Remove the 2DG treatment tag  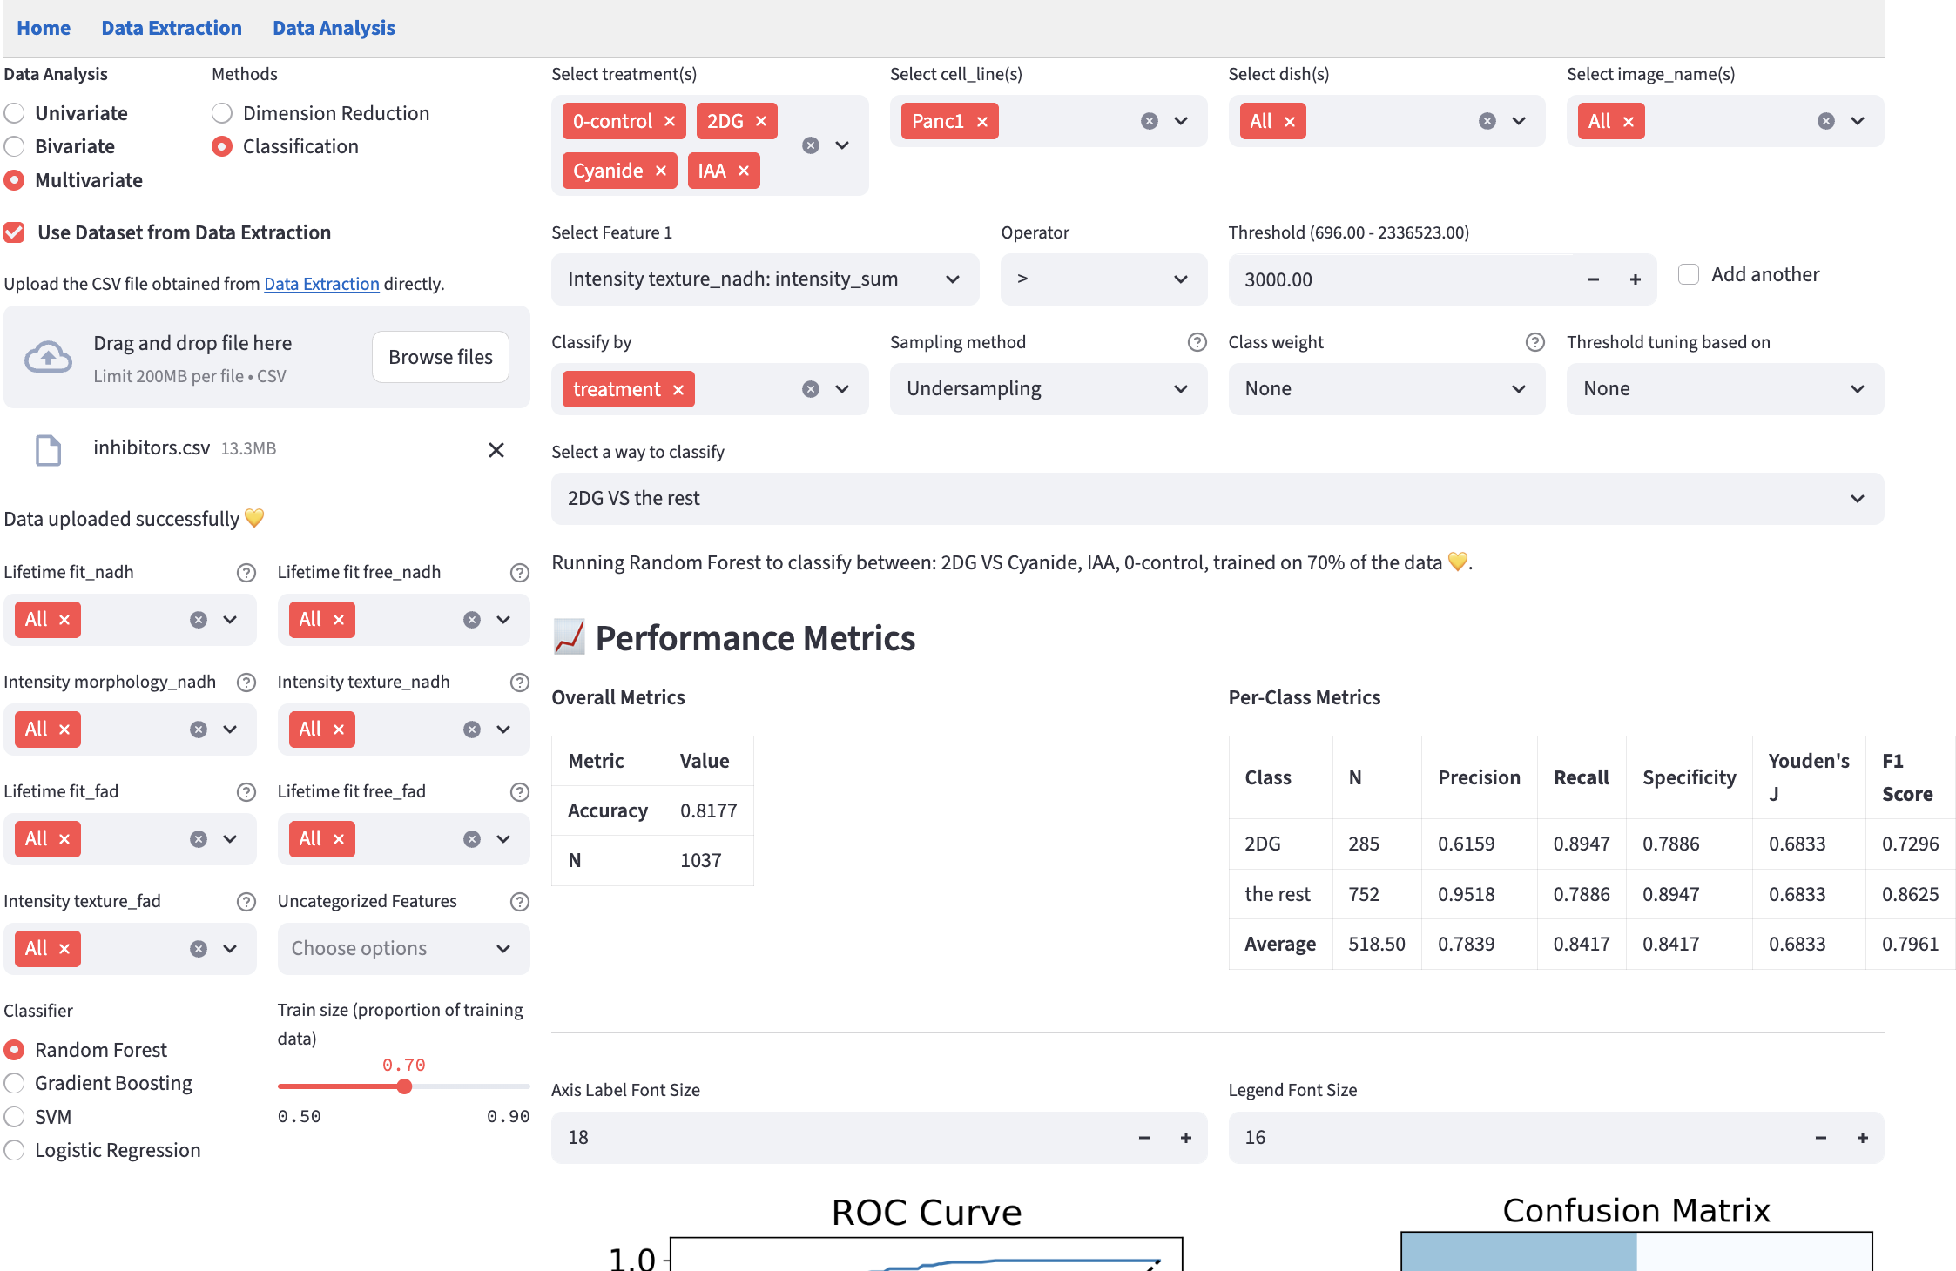pyautogui.click(x=761, y=122)
